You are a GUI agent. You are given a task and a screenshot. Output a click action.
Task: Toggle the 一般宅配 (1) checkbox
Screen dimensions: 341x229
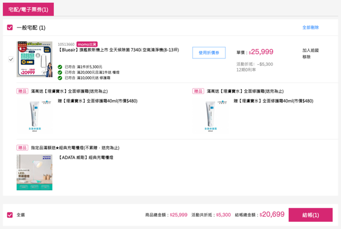coord(10,27)
